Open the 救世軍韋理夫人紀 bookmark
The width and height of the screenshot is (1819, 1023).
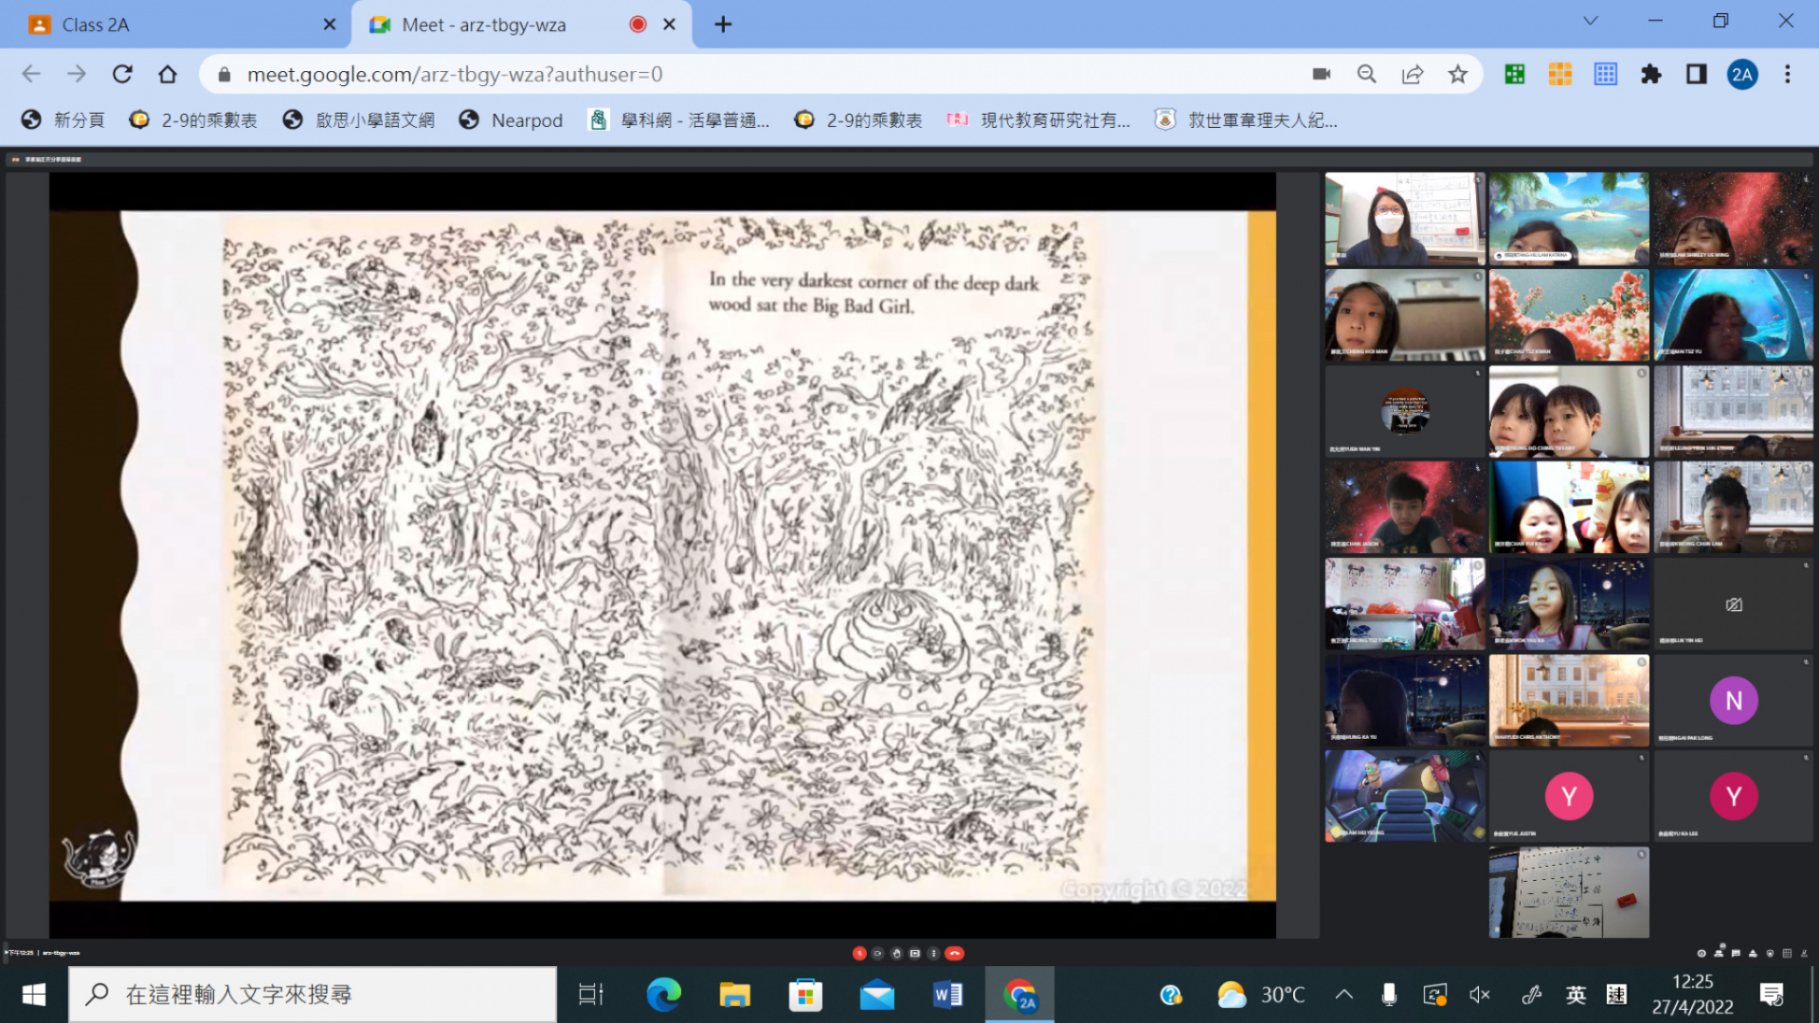coord(1246,120)
